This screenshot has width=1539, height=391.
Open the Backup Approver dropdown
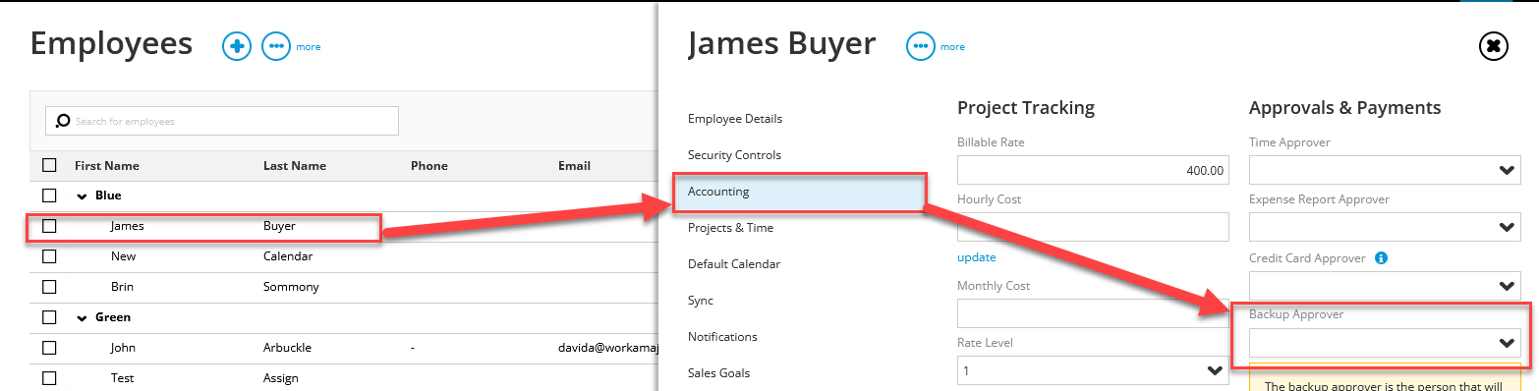tap(1385, 343)
